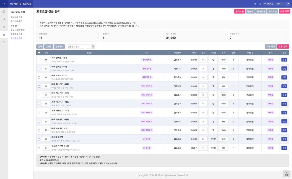Image resolution: width=292 pixels, height=179 pixels.
Task: Focus the product name search field
Action: point(78,46)
